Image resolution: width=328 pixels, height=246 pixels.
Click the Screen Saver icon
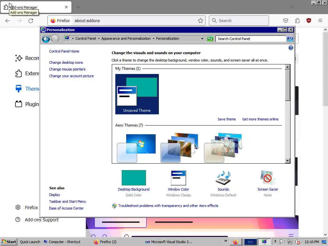[x=267, y=177]
